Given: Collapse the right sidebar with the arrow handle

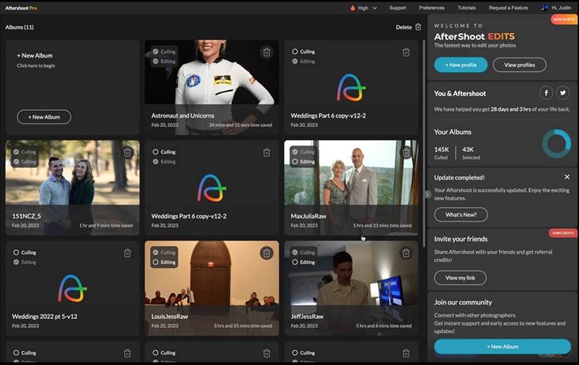Looking at the screenshot, I should (427, 194).
